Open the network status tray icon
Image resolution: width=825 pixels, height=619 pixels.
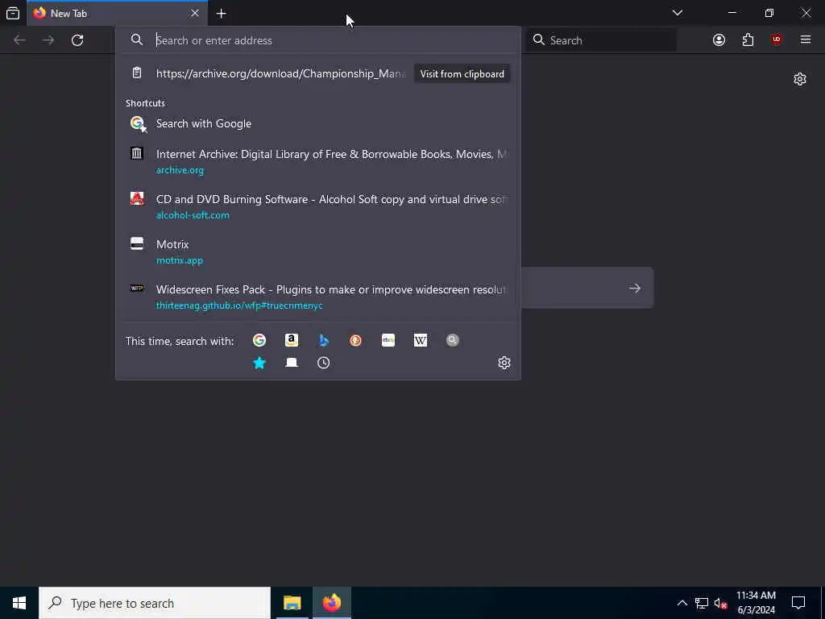pos(702,603)
